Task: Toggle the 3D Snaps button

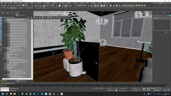Action: tap(63, 5)
